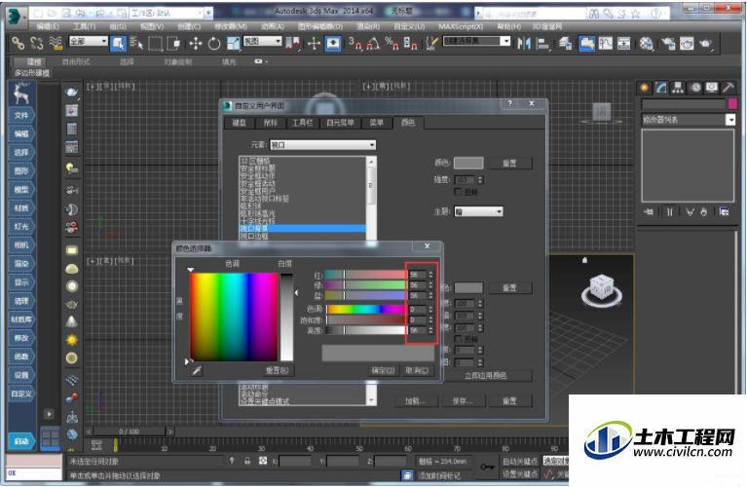Screen dimensions: 747x487
Task: Activate the Select and Scale tool
Action: [233, 44]
